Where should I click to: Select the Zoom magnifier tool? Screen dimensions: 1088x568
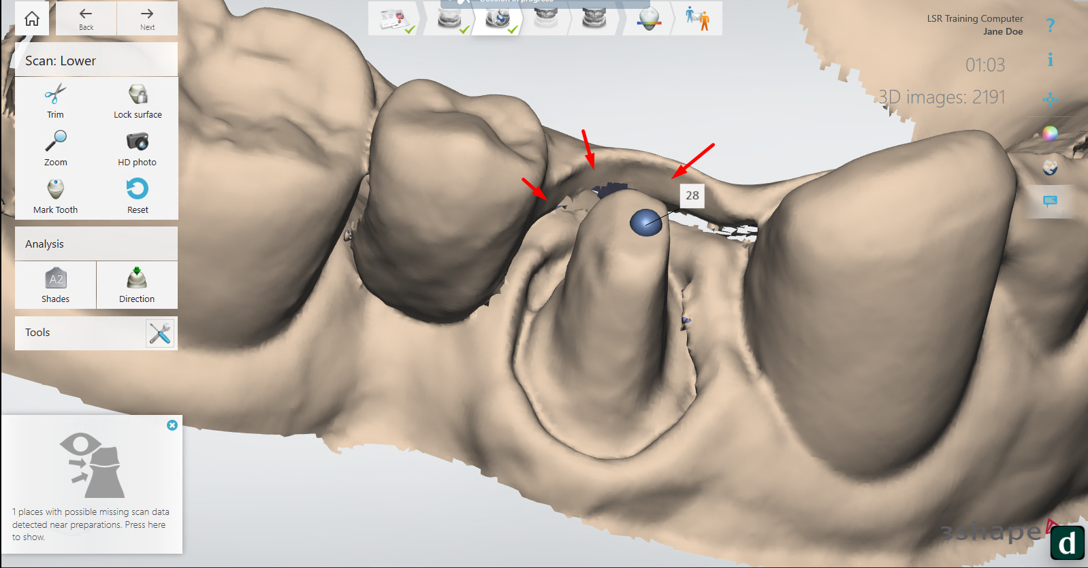55,148
